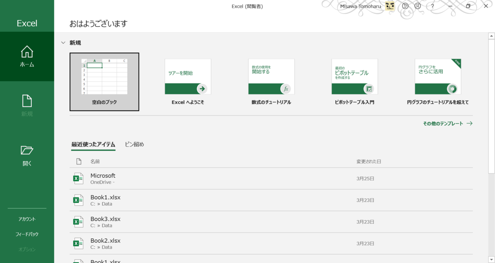495x263 pixels.
Task: Open the Excel へようこそ tour template
Action: point(188,82)
